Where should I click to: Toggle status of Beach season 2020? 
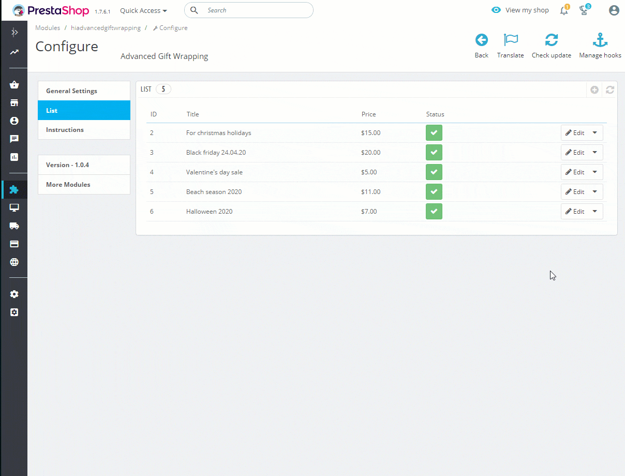pyautogui.click(x=434, y=191)
